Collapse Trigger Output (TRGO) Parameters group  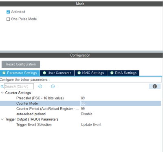click(x=2, y=119)
